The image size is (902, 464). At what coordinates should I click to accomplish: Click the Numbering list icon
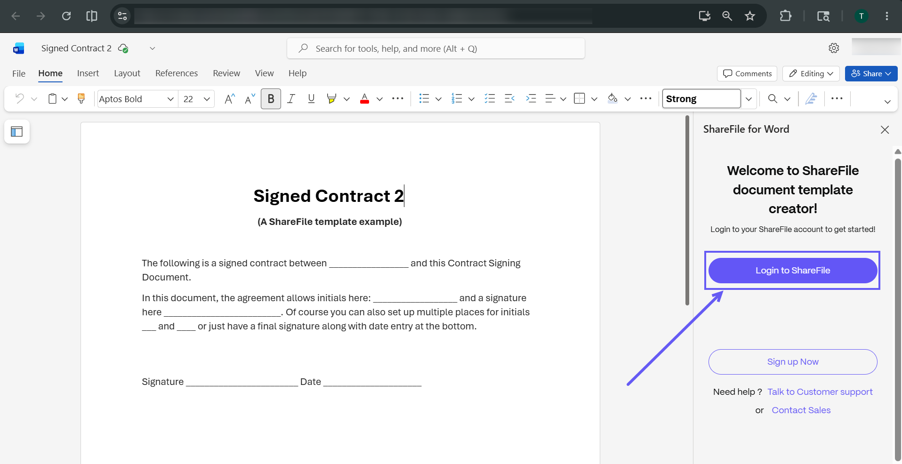[x=457, y=99]
